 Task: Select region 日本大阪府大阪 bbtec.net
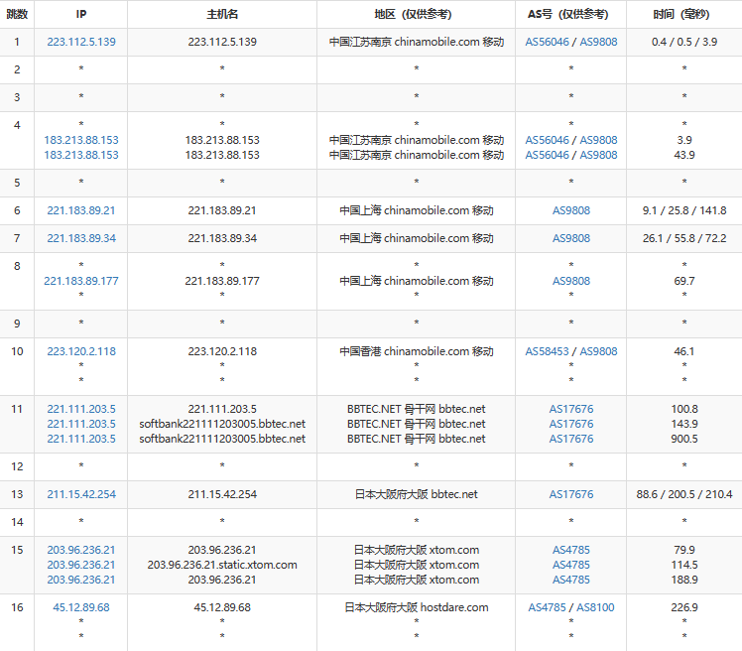point(417,494)
